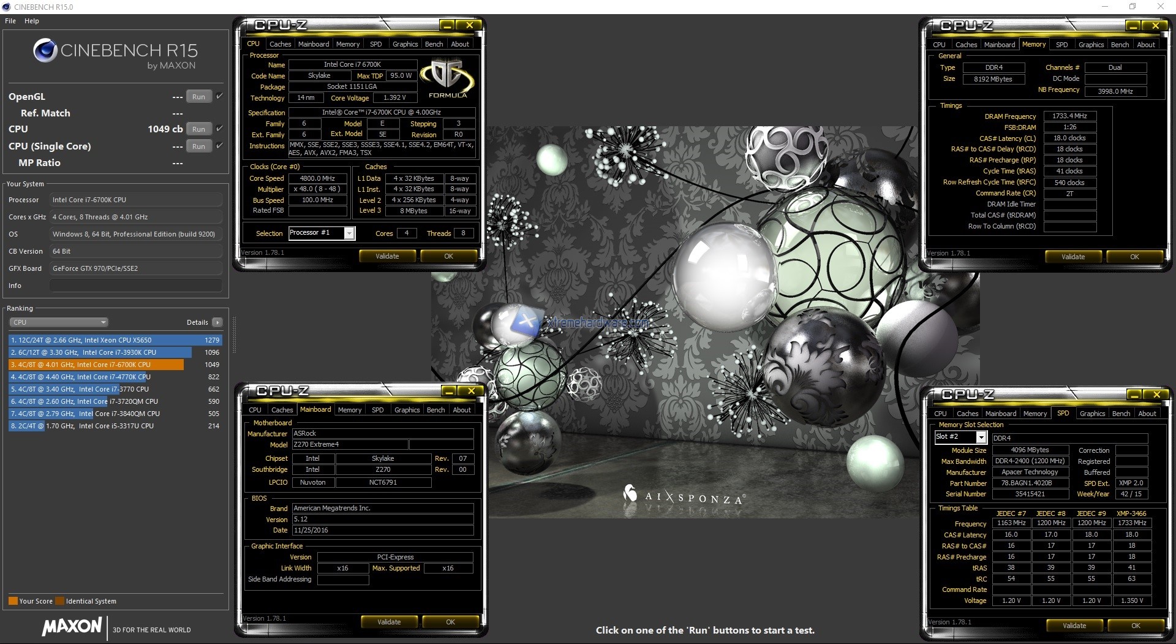Run the OpenGL benchmark
The height and width of the screenshot is (644, 1176).
(x=198, y=96)
